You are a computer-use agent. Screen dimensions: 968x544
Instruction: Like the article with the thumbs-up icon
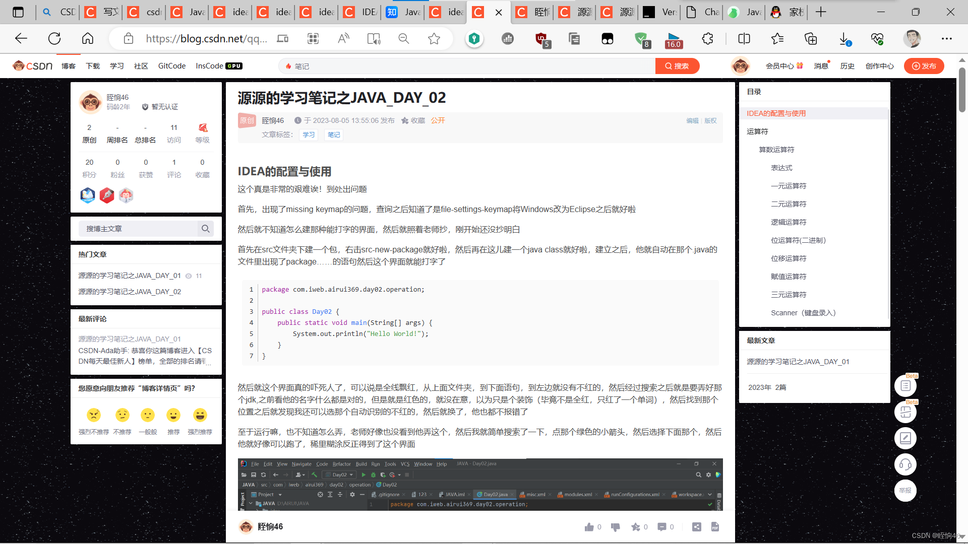(589, 527)
